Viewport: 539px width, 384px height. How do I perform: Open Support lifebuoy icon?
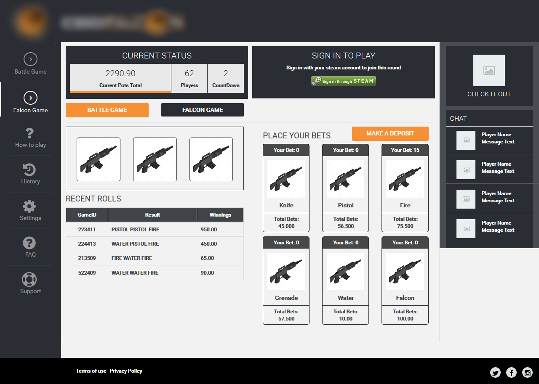point(29,280)
